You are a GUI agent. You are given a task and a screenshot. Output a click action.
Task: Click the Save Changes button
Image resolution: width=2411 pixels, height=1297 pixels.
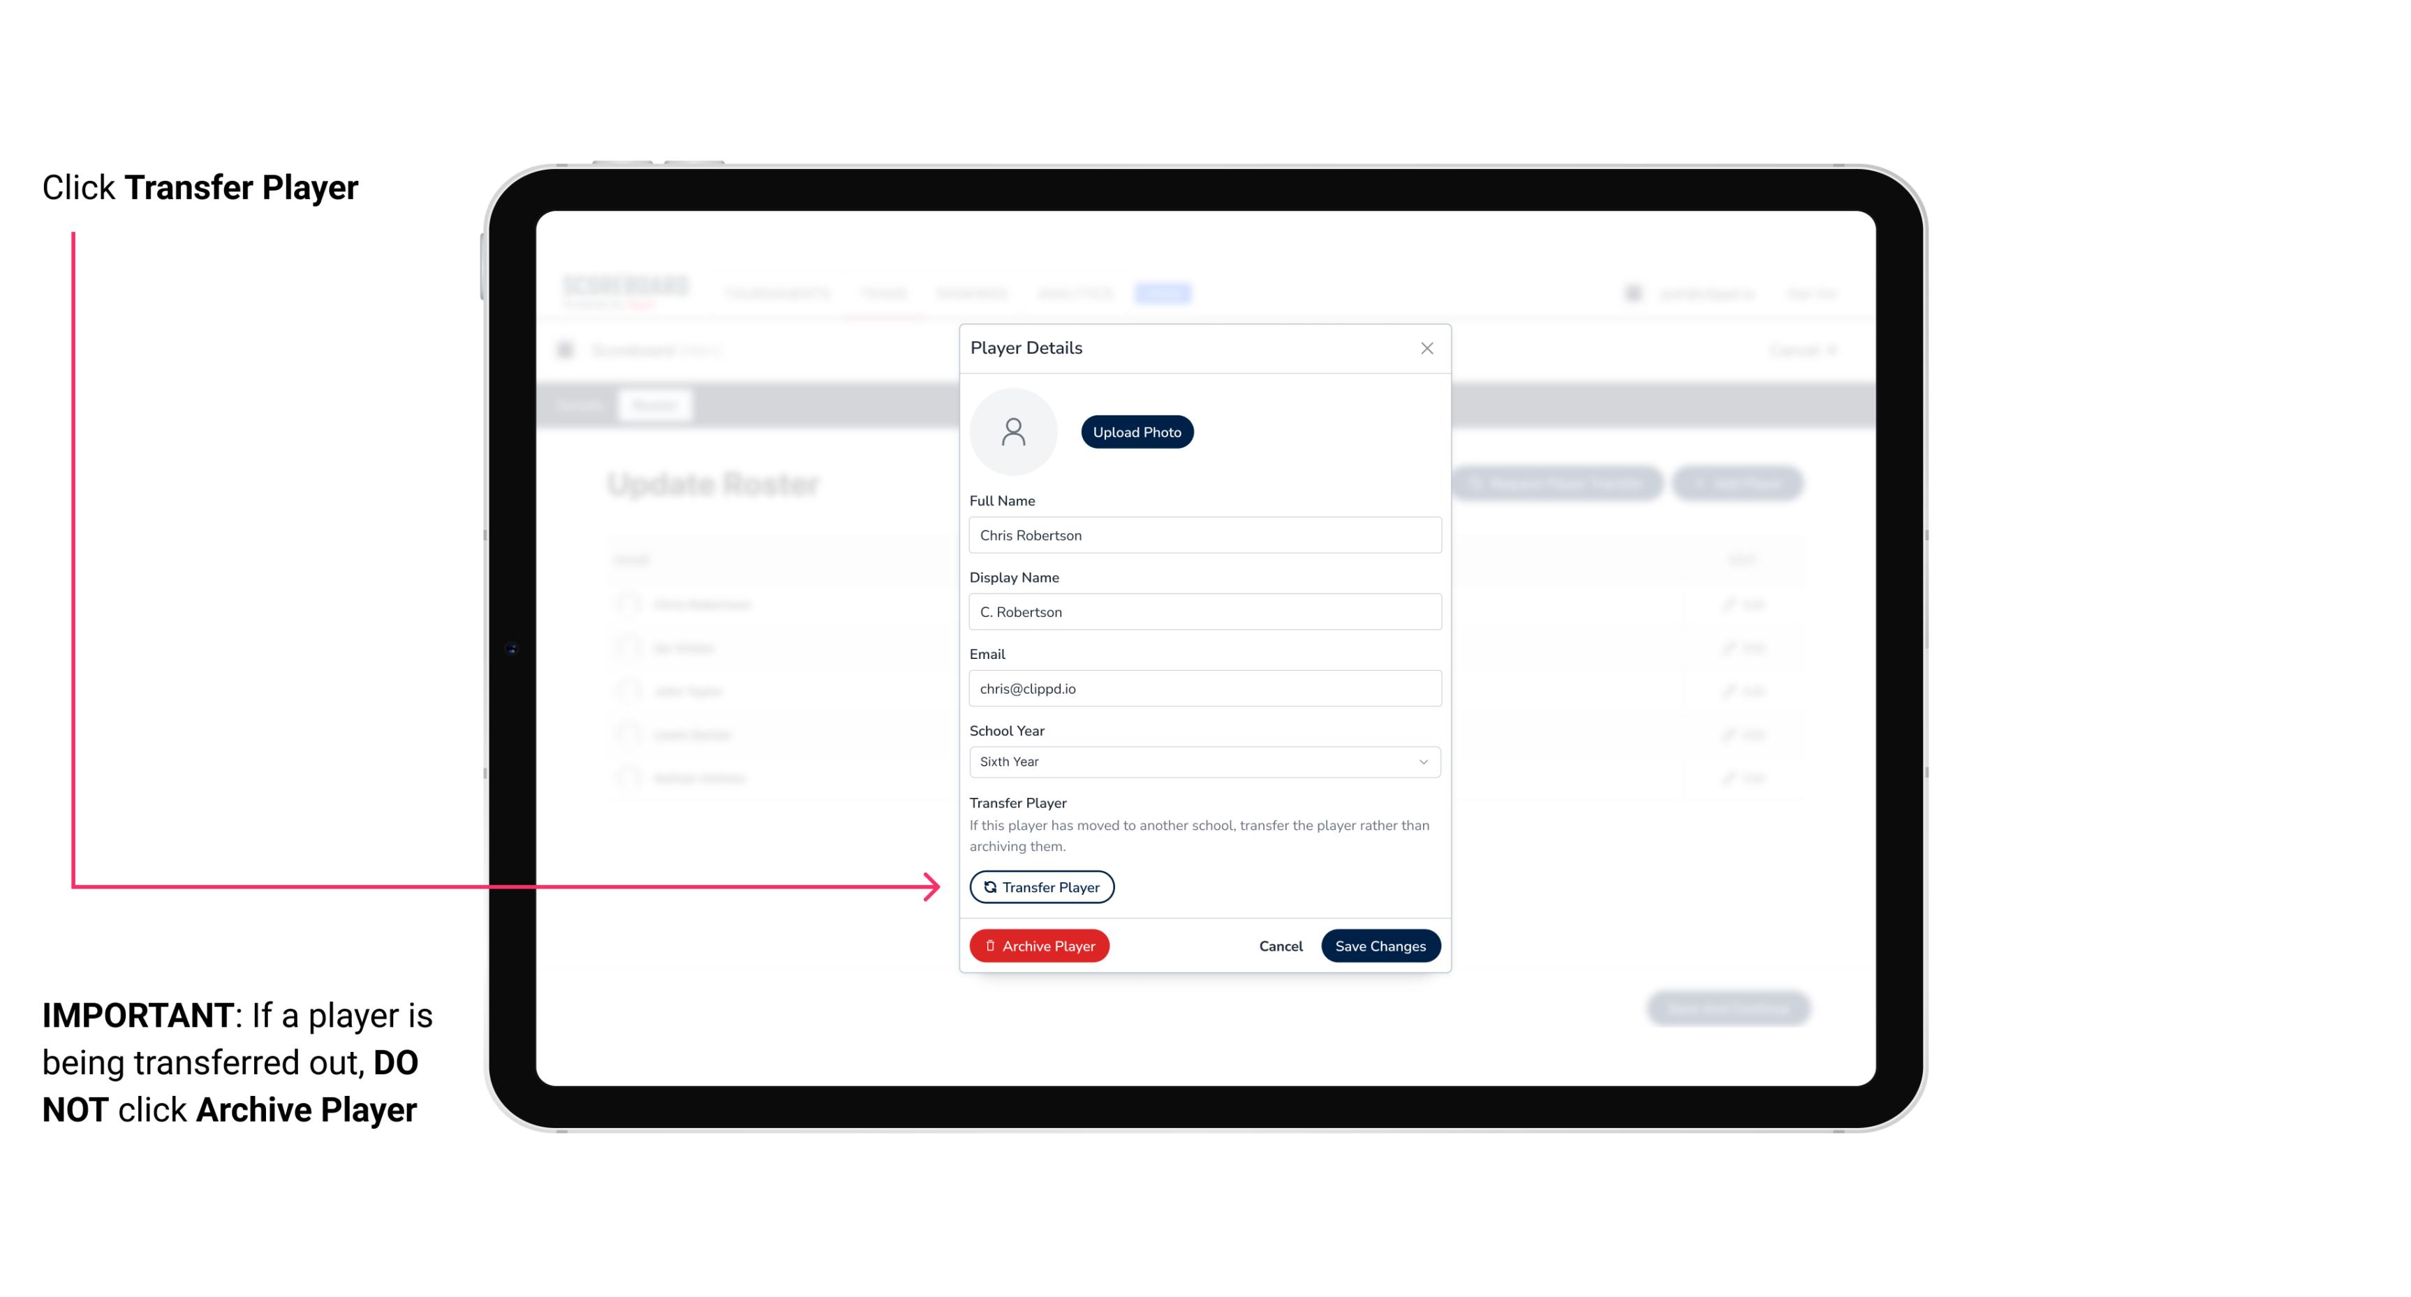(1380, 944)
